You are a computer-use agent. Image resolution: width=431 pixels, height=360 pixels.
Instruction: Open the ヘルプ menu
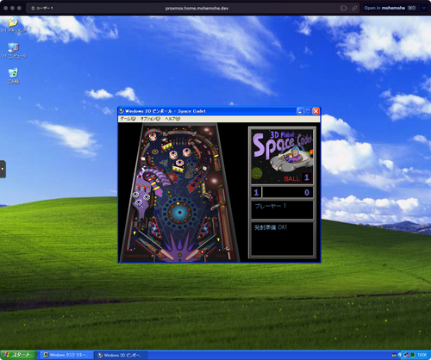point(172,119)
